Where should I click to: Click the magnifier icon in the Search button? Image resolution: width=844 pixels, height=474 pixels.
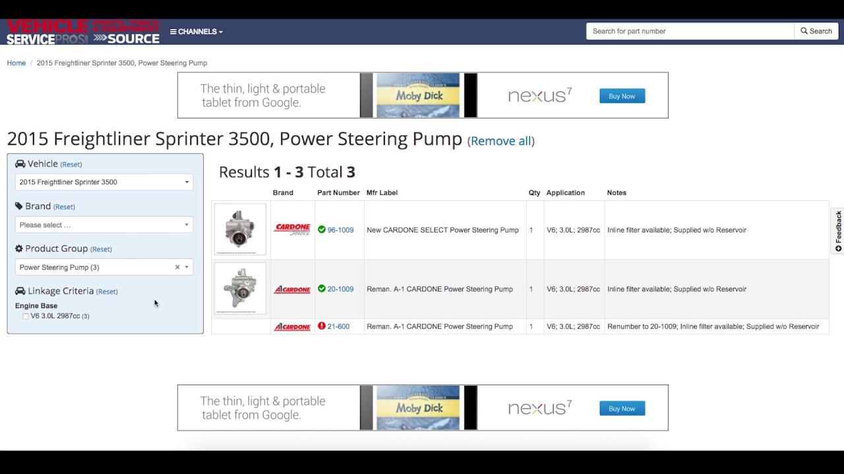pyautogui.click(x=804, y=31)
